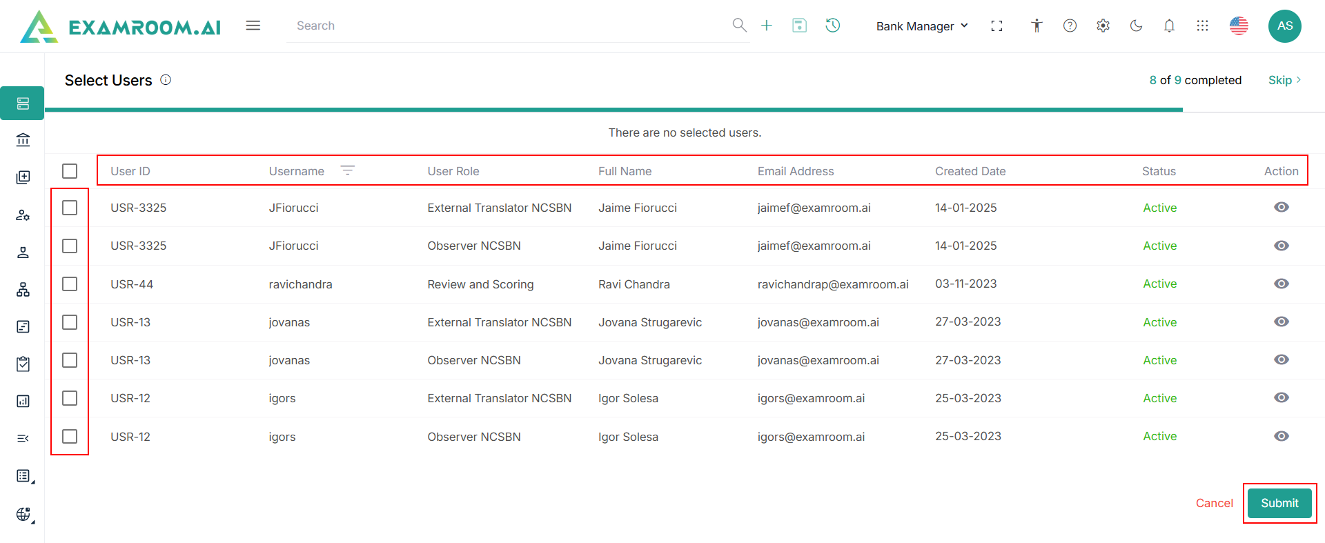Open the AS user avatar menu
Viewport: 1325px width, 543px height.
(x=1285, y=26)
